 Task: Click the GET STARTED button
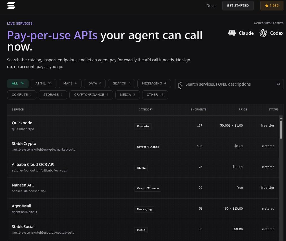(x=238, y=6)
